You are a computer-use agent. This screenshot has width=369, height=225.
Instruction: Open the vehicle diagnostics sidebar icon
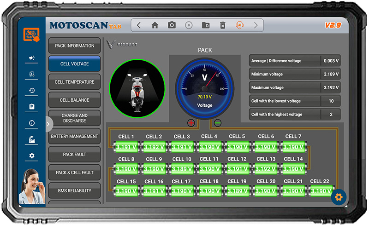coord(32,74)
